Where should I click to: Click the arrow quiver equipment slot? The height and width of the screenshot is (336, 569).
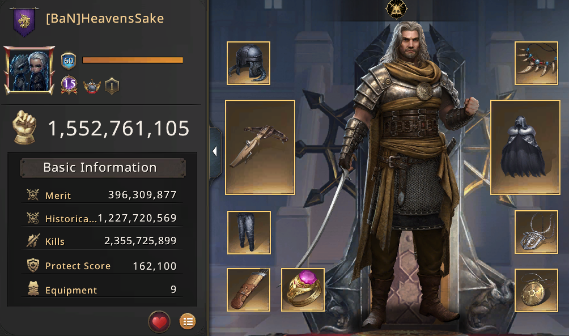point(249,290)
